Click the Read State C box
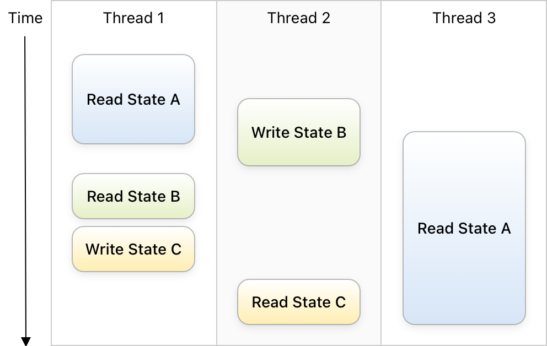 299,302
